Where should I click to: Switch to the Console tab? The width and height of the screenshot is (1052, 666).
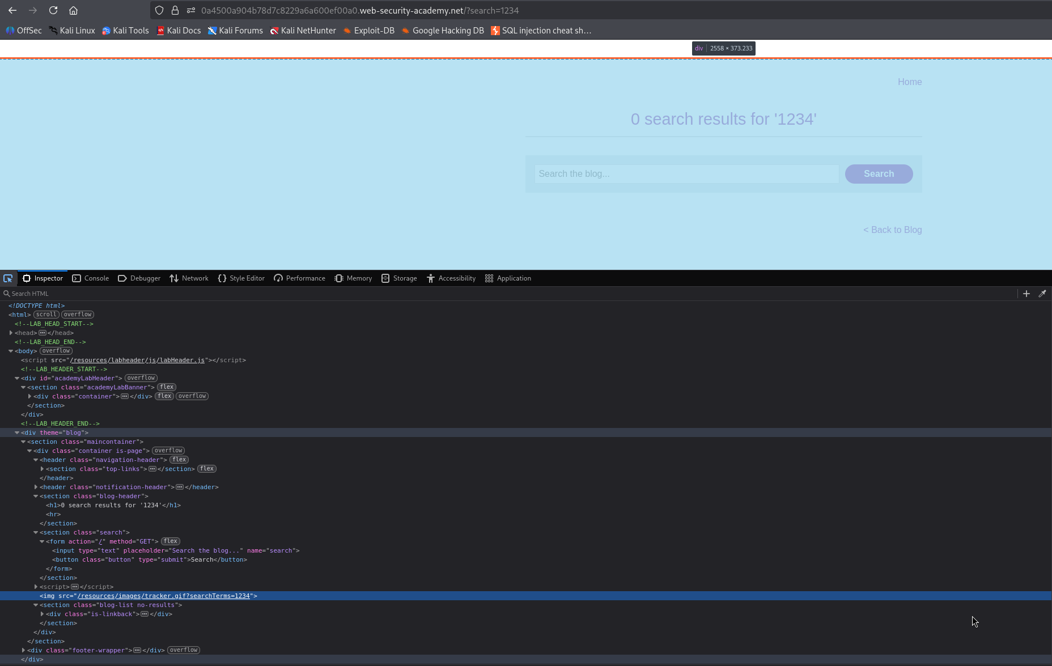click(91, 278)
